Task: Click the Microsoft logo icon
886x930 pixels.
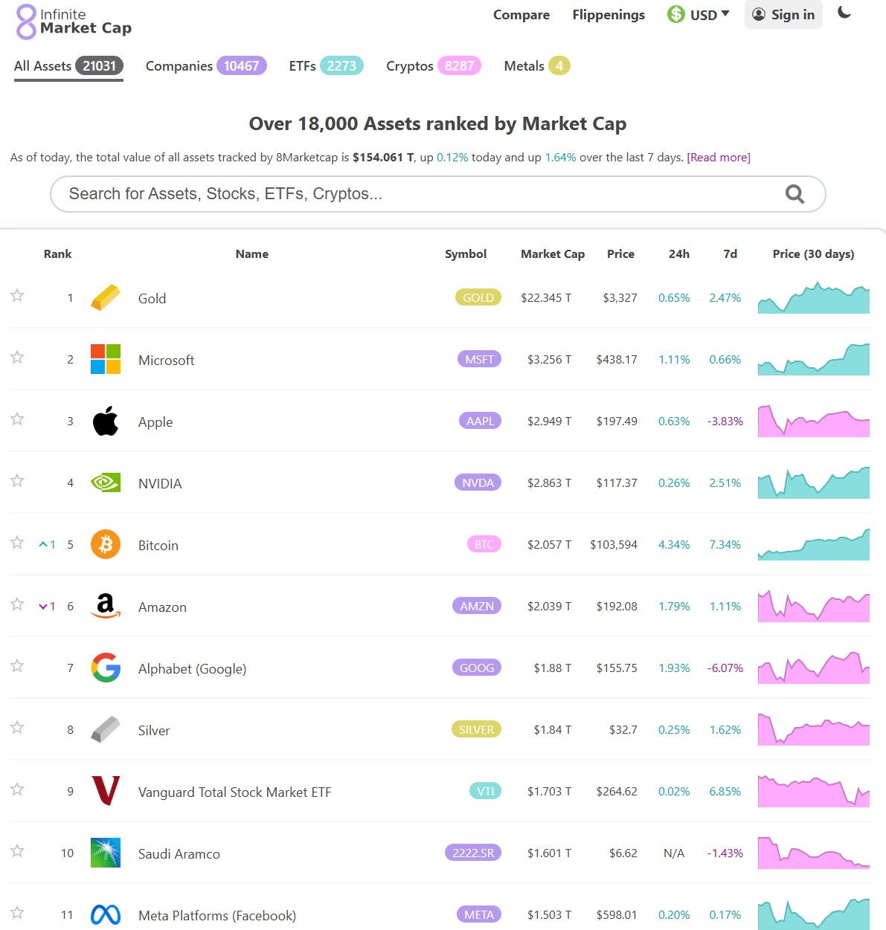Action: tap(106, 360)
